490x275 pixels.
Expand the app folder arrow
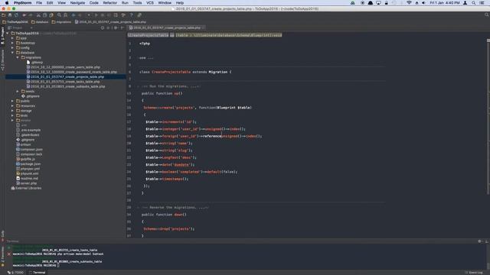(12, 38)
